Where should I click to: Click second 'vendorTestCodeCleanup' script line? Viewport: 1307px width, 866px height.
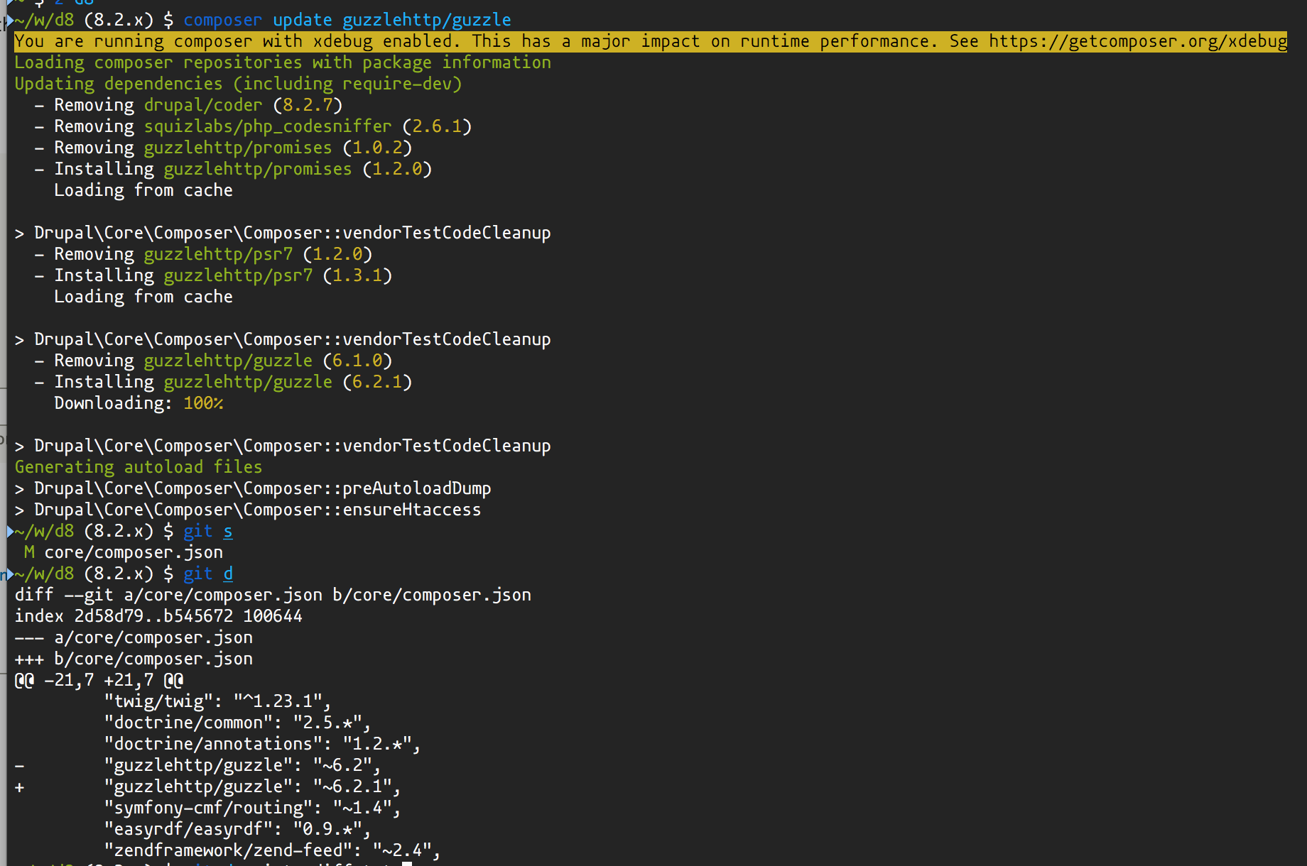pos(283,339)
